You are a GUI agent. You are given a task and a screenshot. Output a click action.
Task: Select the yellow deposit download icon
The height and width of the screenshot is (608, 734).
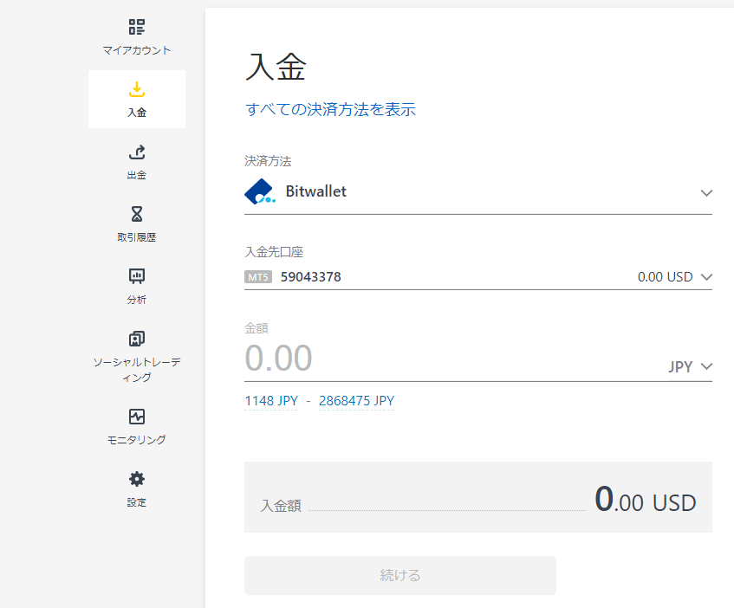(137, 89)
